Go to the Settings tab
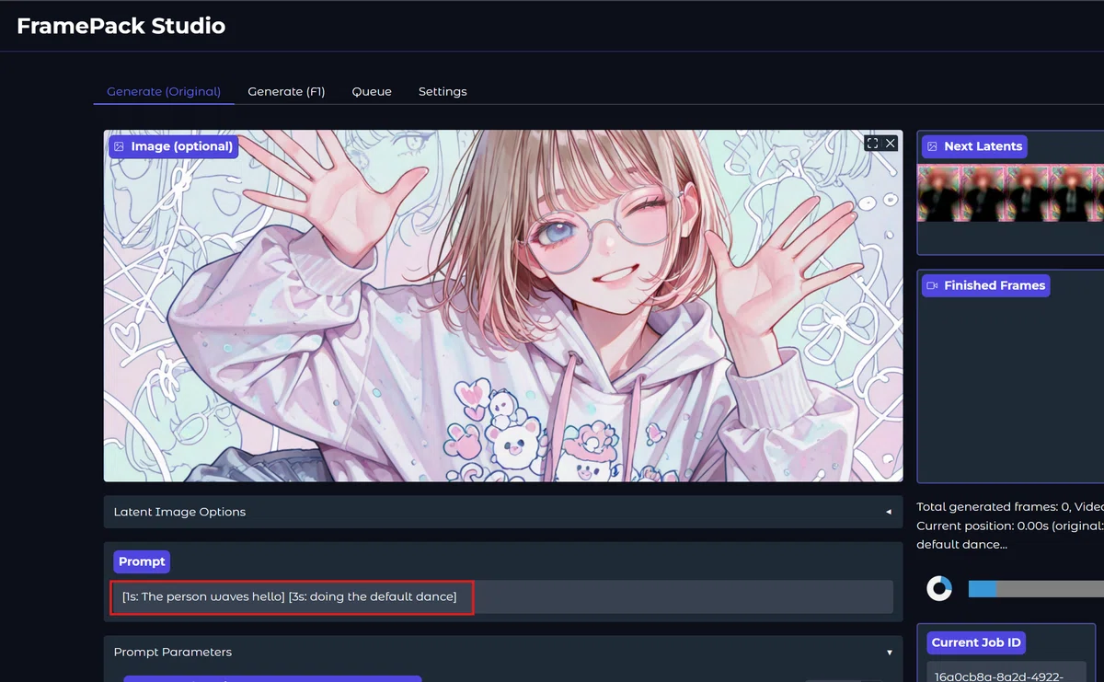 [443, 91]
